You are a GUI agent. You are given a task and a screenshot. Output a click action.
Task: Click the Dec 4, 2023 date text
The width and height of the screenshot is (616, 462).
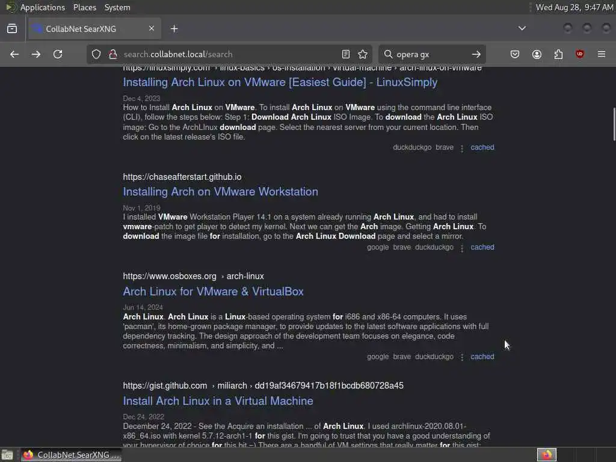point(141,99)
